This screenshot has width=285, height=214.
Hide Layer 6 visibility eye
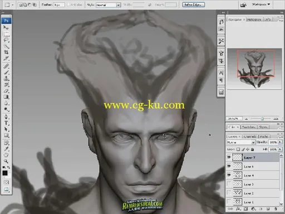229,166
